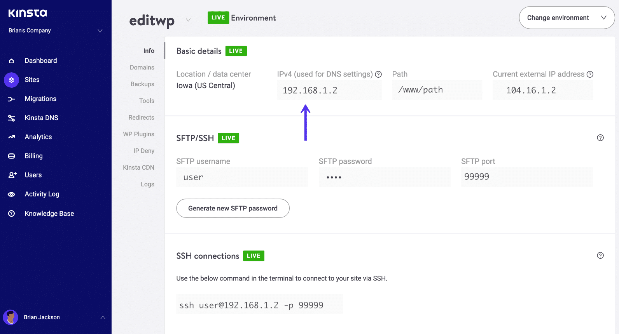Open Kinsta DNS page
The width and height of the screenshot is (619, 334).
[x=42, y=118]
